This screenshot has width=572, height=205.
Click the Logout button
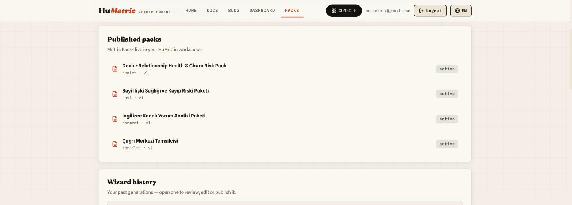click(x=430, y=11)
